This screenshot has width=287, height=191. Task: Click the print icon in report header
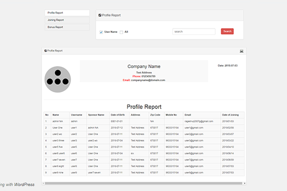point(241,51)
